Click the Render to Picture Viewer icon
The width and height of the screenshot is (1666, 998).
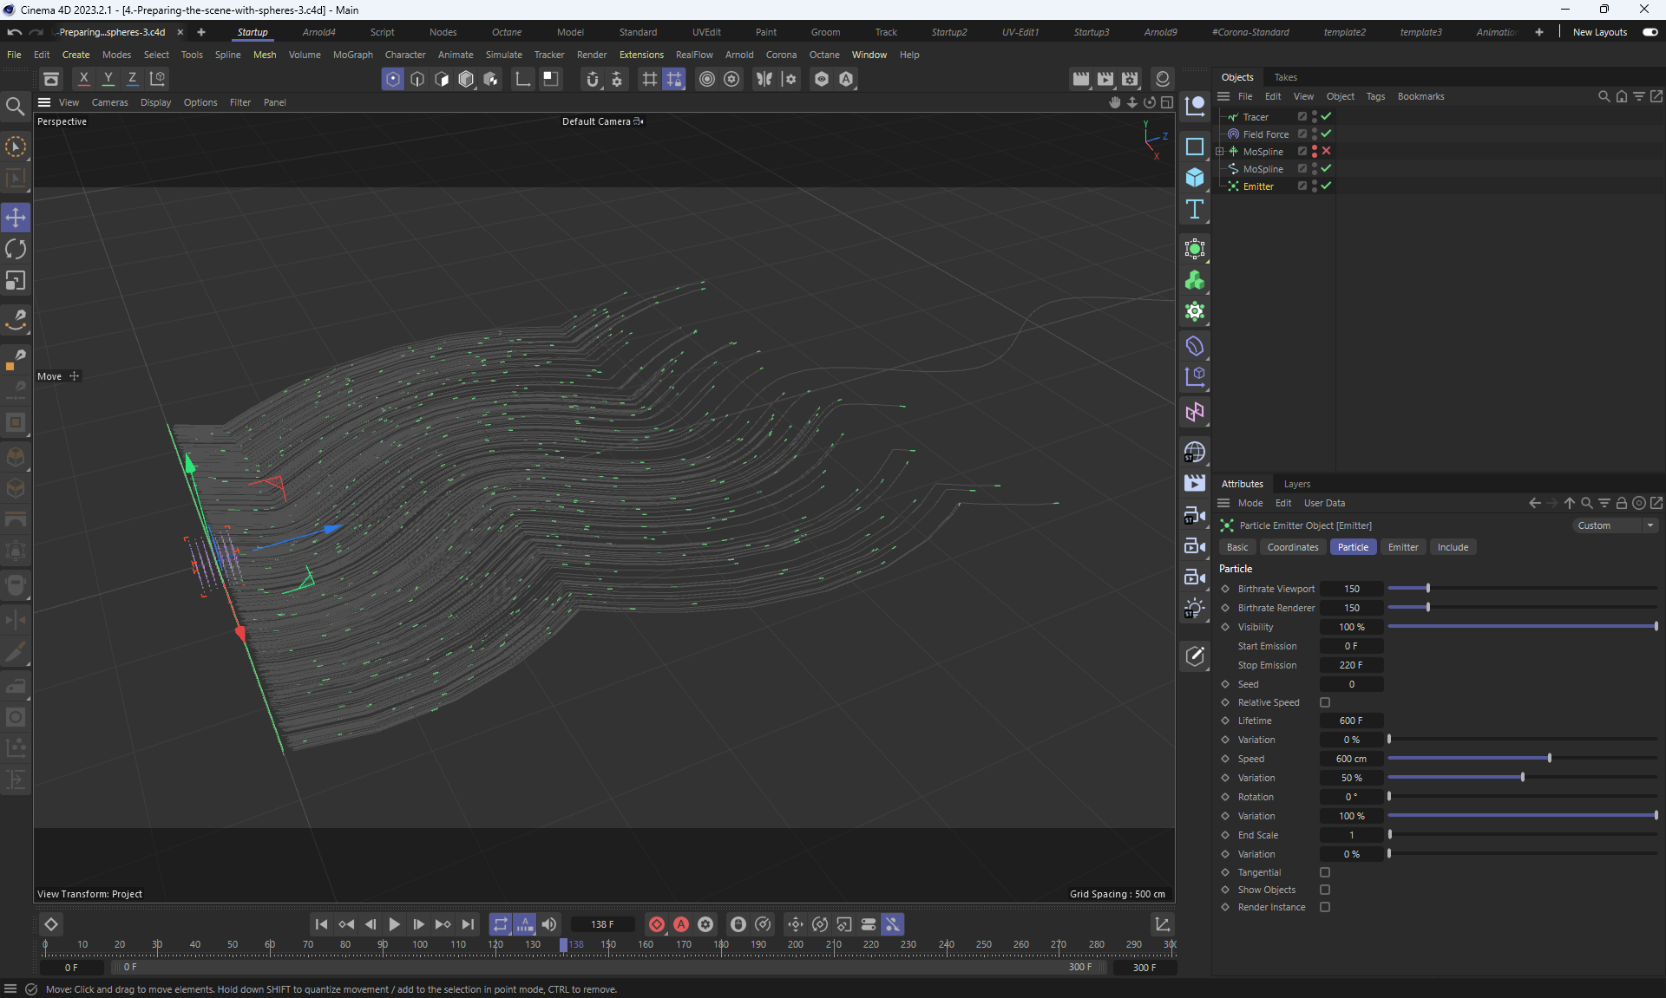(1105, 79)
